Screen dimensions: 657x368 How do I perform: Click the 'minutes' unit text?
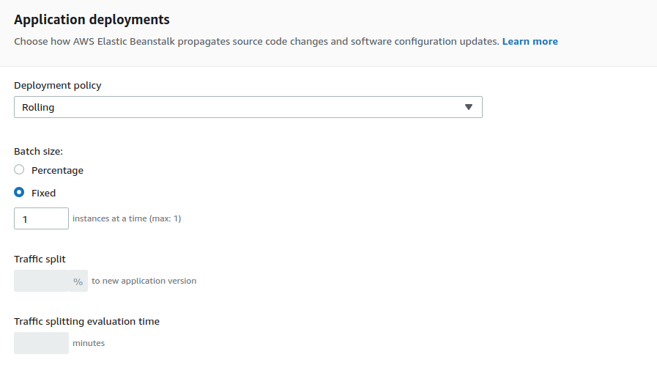point(89,343)
